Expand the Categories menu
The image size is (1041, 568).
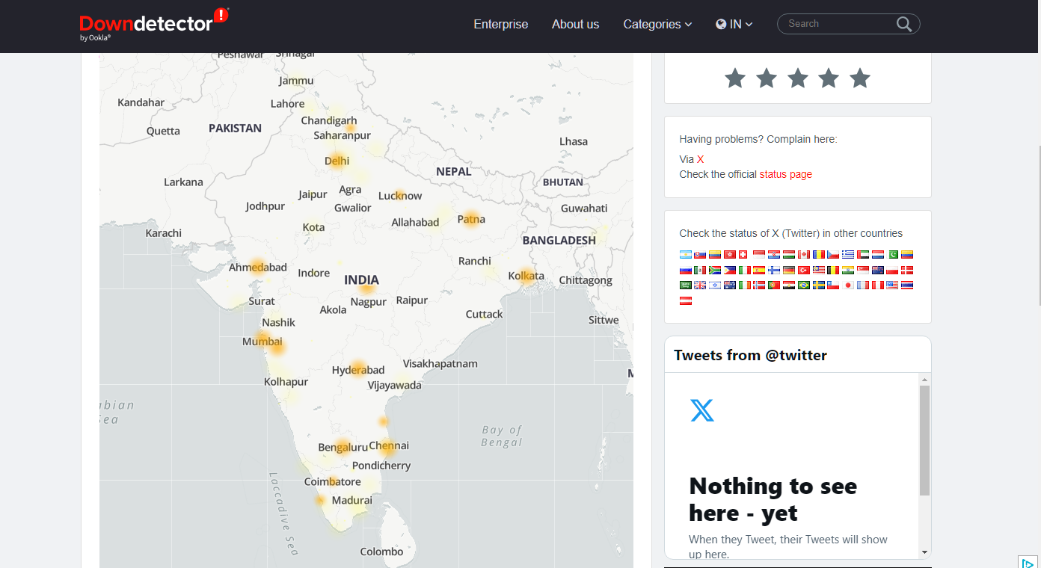[657, 24]
